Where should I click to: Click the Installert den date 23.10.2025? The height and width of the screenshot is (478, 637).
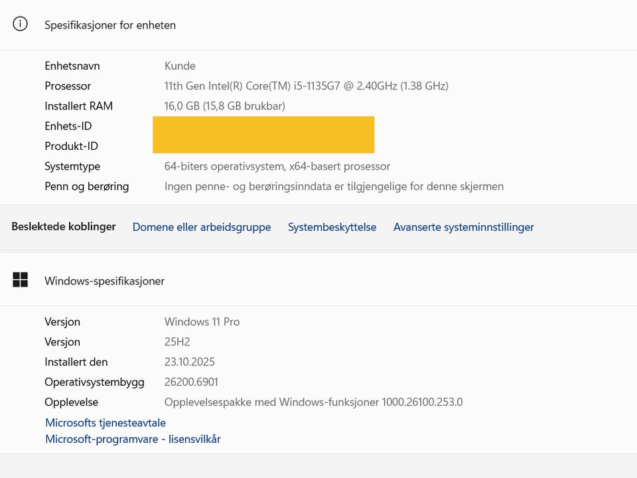[189, 362]
